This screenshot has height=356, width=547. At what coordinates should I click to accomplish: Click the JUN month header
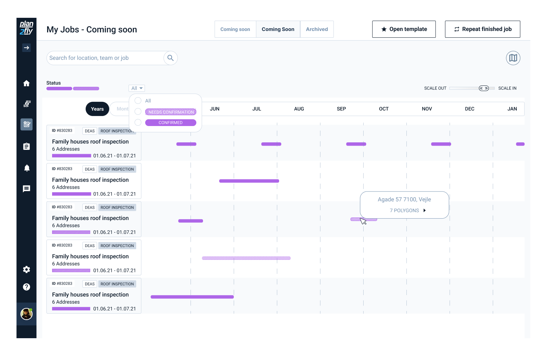tap(214, 109)
